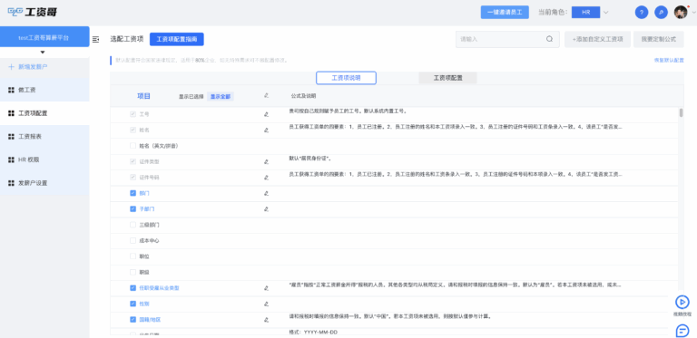Image resolution: width=697 pixels, height=338 pixels.
Task: Click the grid icon beside 工资报表
Action: click(x=11, y=137)
